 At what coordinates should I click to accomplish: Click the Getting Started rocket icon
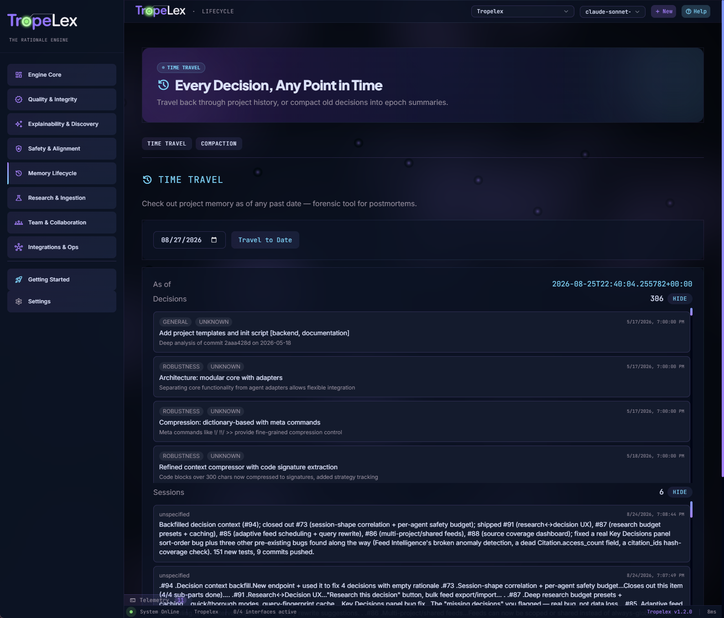(19, 280)
